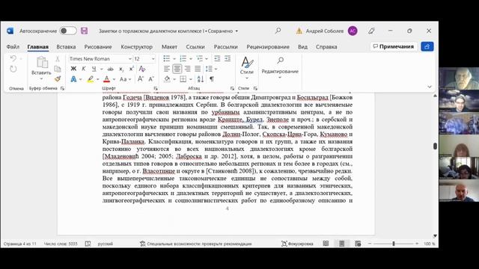The width and height of the screenshot is (479, 269).
Task: Click the Decrease font size icon
Action: tap(151, 79)
